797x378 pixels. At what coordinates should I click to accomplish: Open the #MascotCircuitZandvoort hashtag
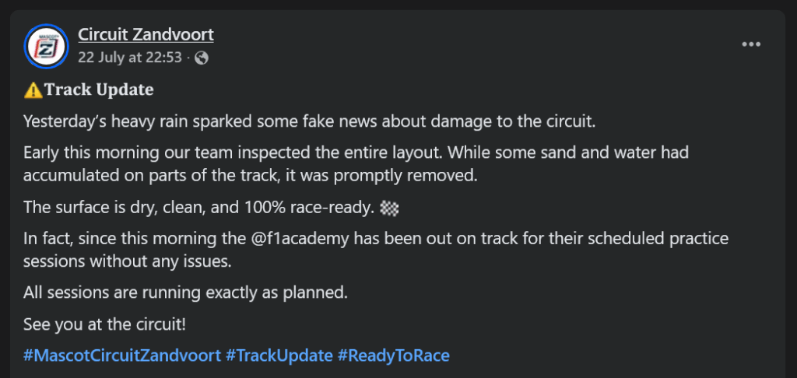pyautogui.click(x=121, y=355)
